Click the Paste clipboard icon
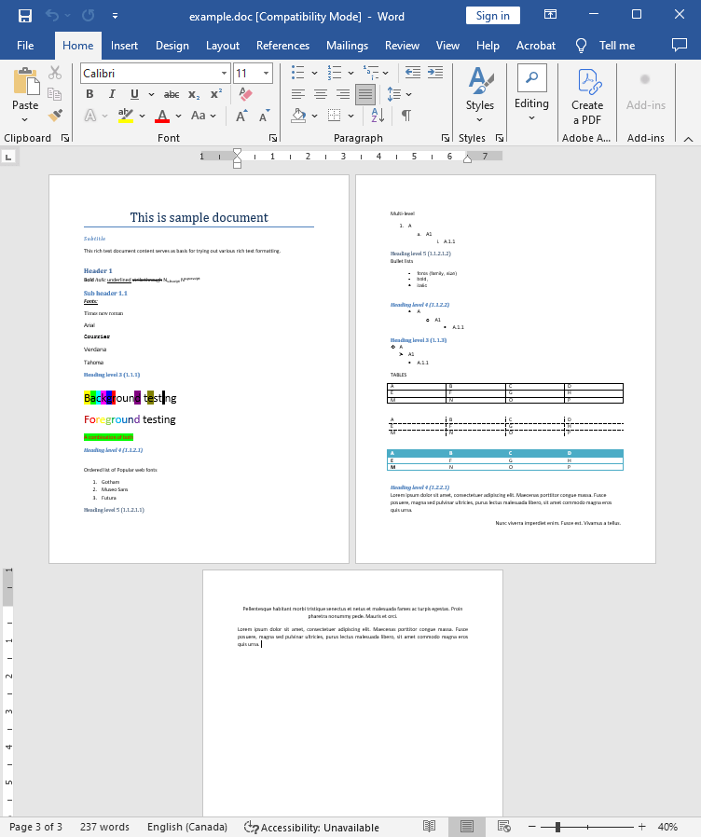Screen dimensions: 701x837 click(25, 82)
